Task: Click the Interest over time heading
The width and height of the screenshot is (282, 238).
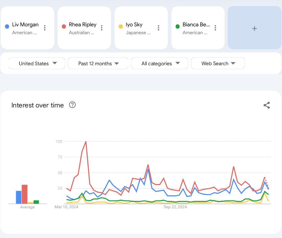Action: click(38, 105)
